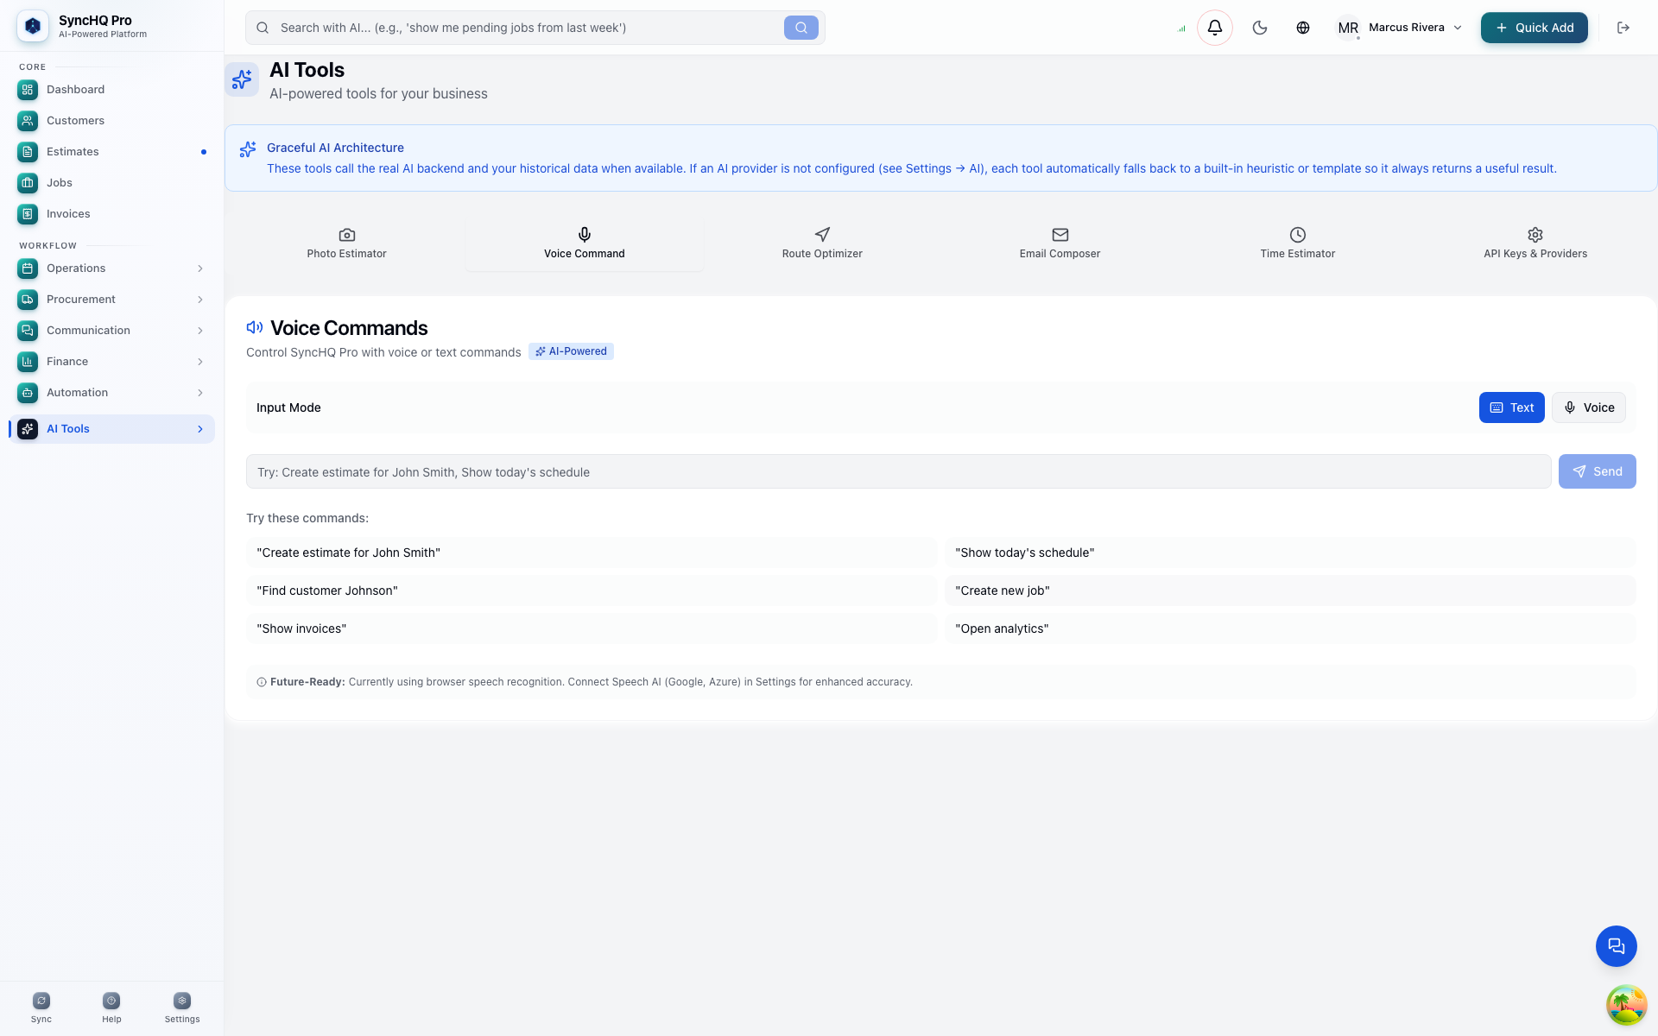Open Invoices in the sidebar
The width and height of the screenshot is (1658, 1036).
(111, 214)
